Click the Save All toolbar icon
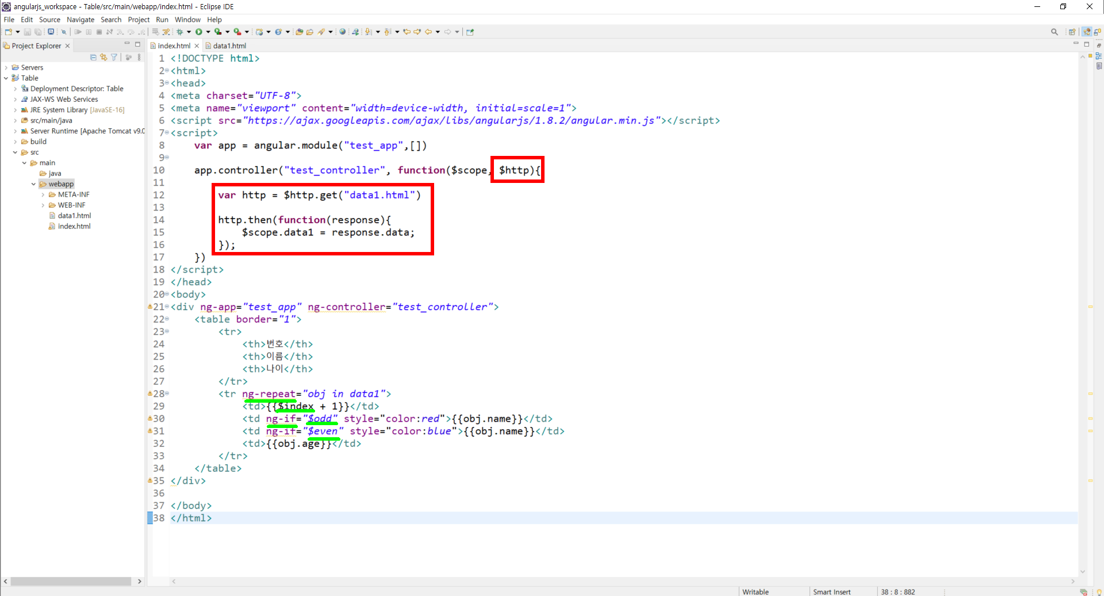This screenshot has width=1104, height=596. pos(37,32)
